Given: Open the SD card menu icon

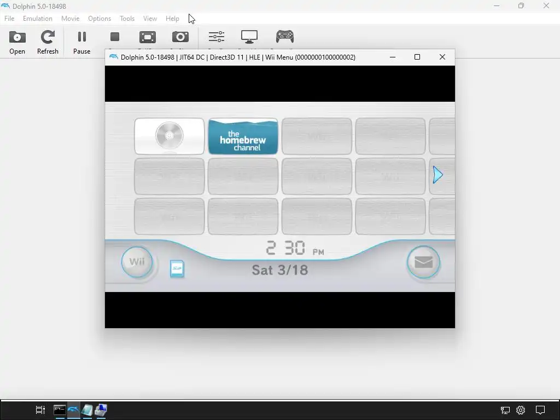Looking at the screenshot, I should [x=177, y=269].
